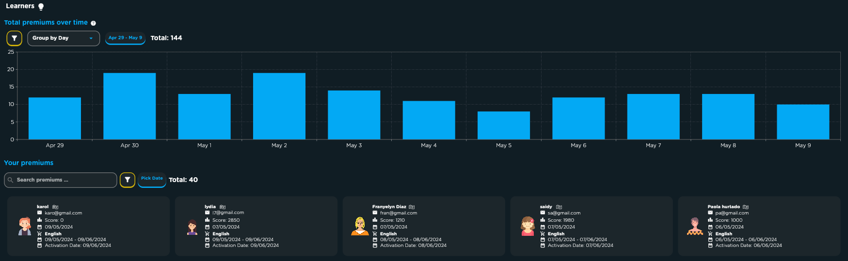The width and height of the screenshot is (848, 261).
Task: Open saidy's learner card avatar
Action: click(528, 226)
